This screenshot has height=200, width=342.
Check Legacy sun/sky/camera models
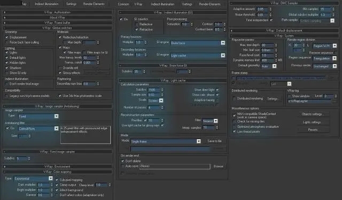(x=7, y=96)
